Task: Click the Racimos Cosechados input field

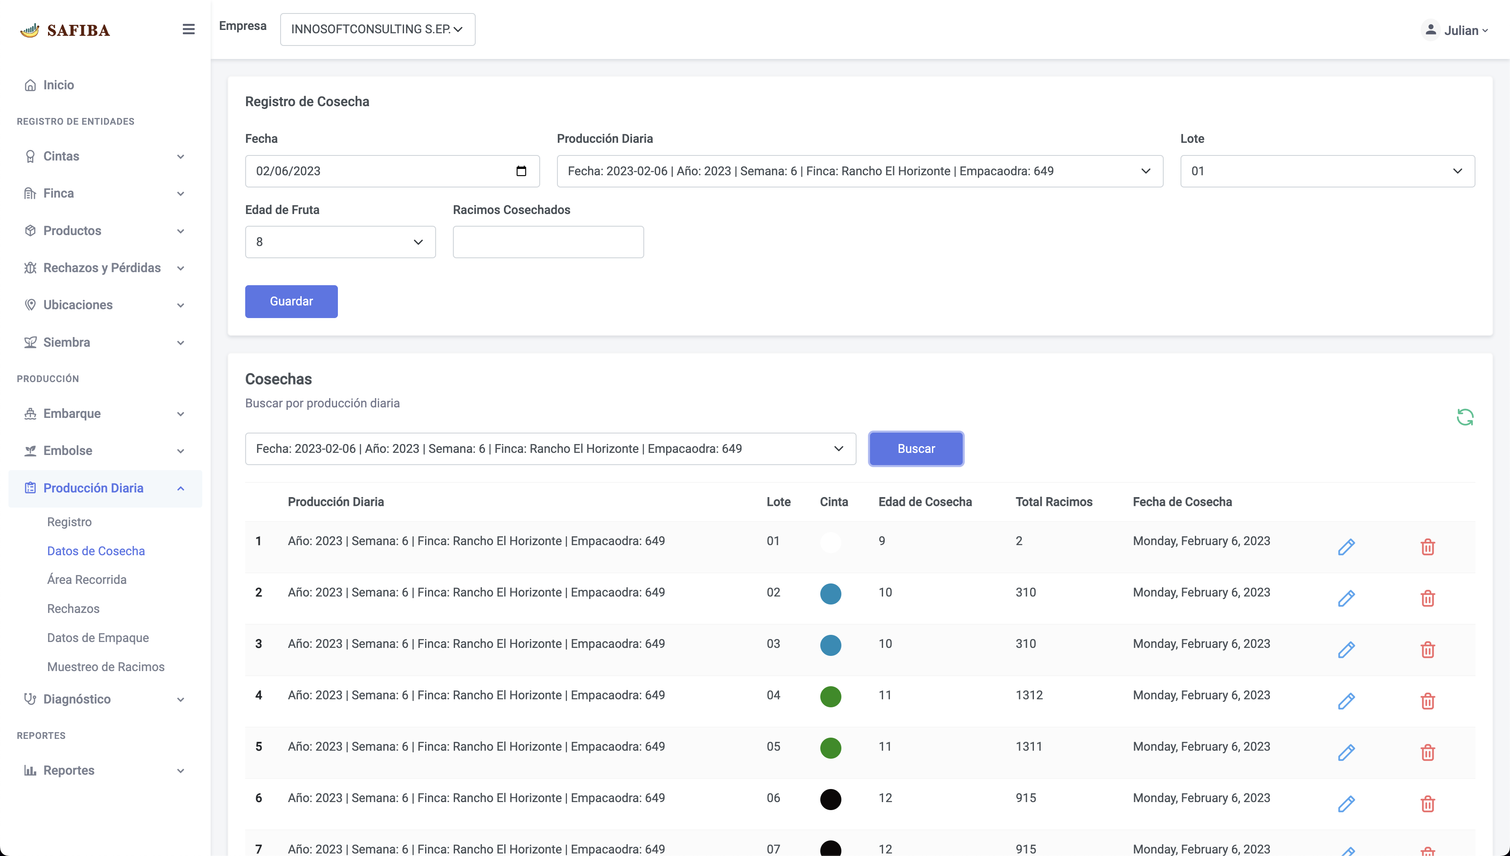Action: pos(548,242)
